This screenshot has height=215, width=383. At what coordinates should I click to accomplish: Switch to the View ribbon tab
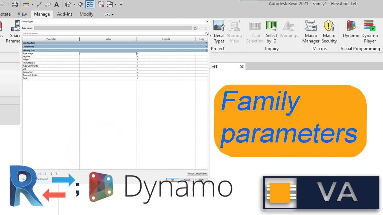click(x=22, y=14)
